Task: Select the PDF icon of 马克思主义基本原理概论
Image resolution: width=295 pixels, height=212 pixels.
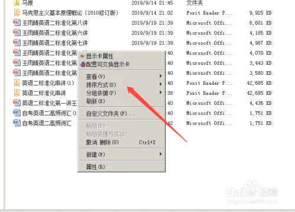Action: 17,12
